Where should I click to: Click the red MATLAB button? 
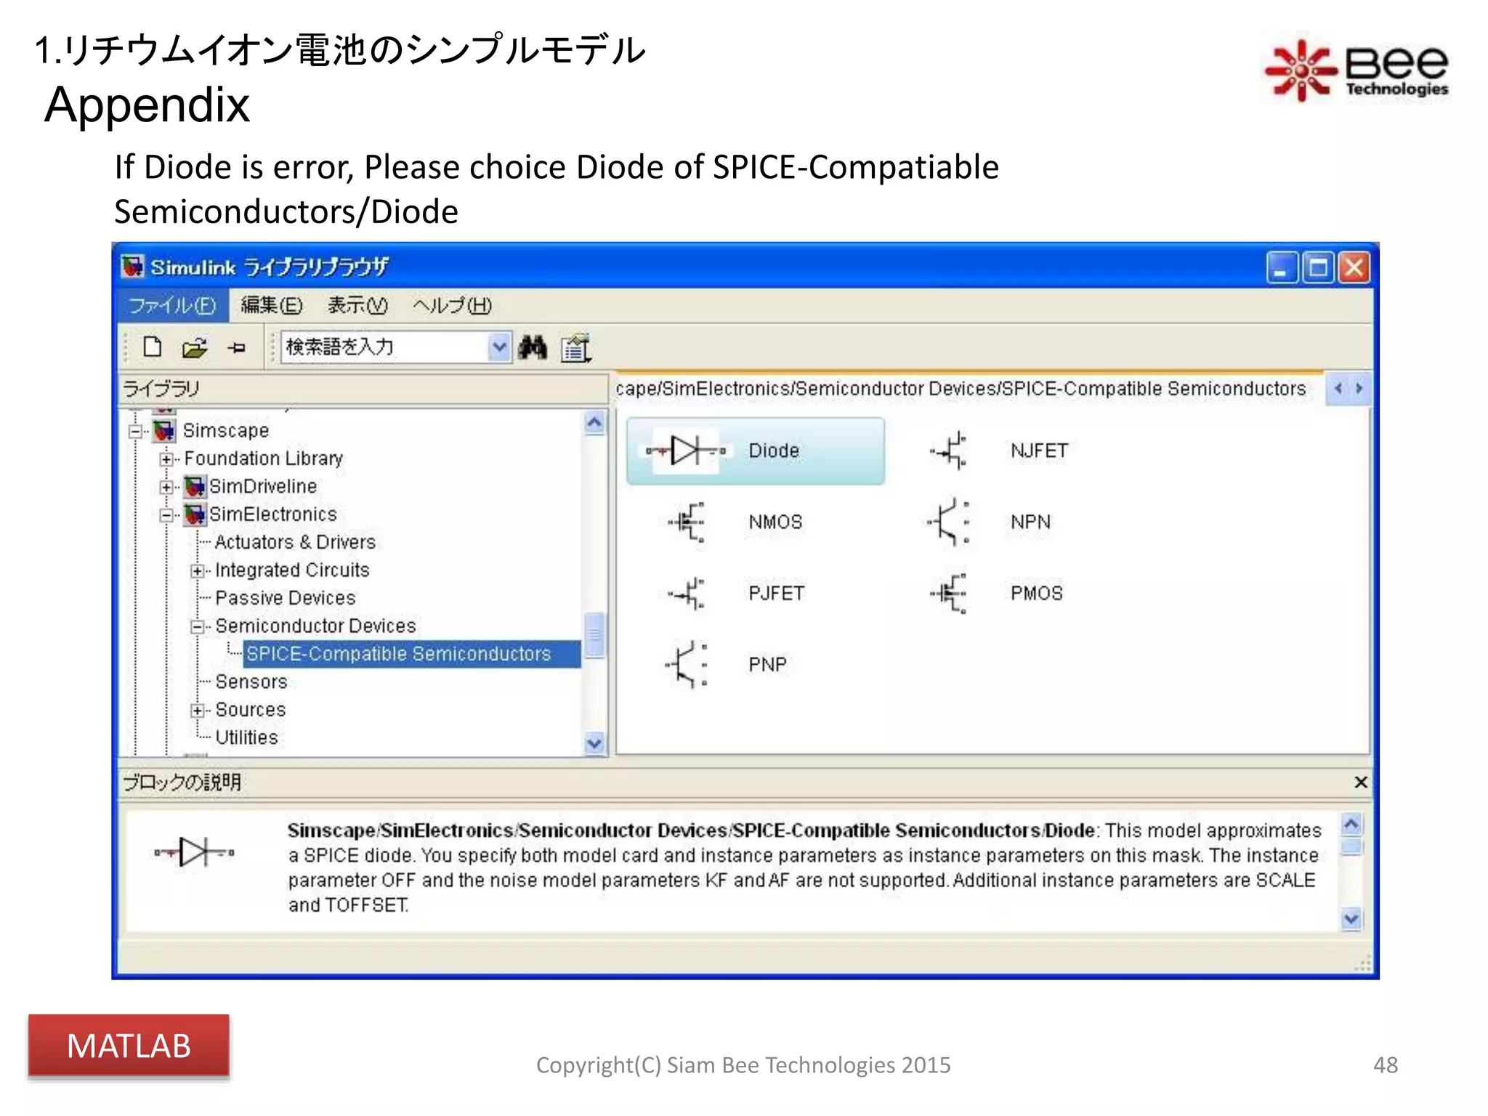[x=129, y=1046]
